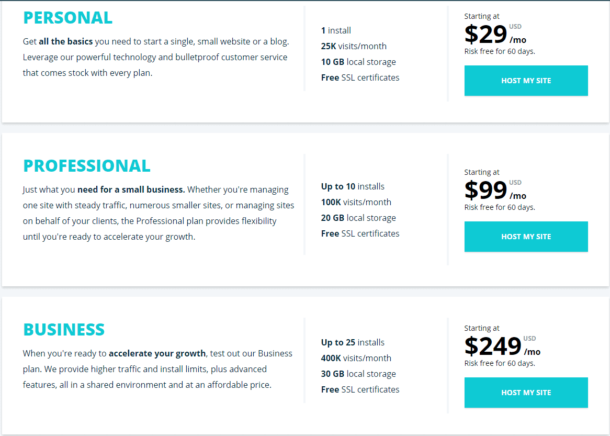
Task: Click '1 install' feature in Personal plan
Action: click(336, 30)
